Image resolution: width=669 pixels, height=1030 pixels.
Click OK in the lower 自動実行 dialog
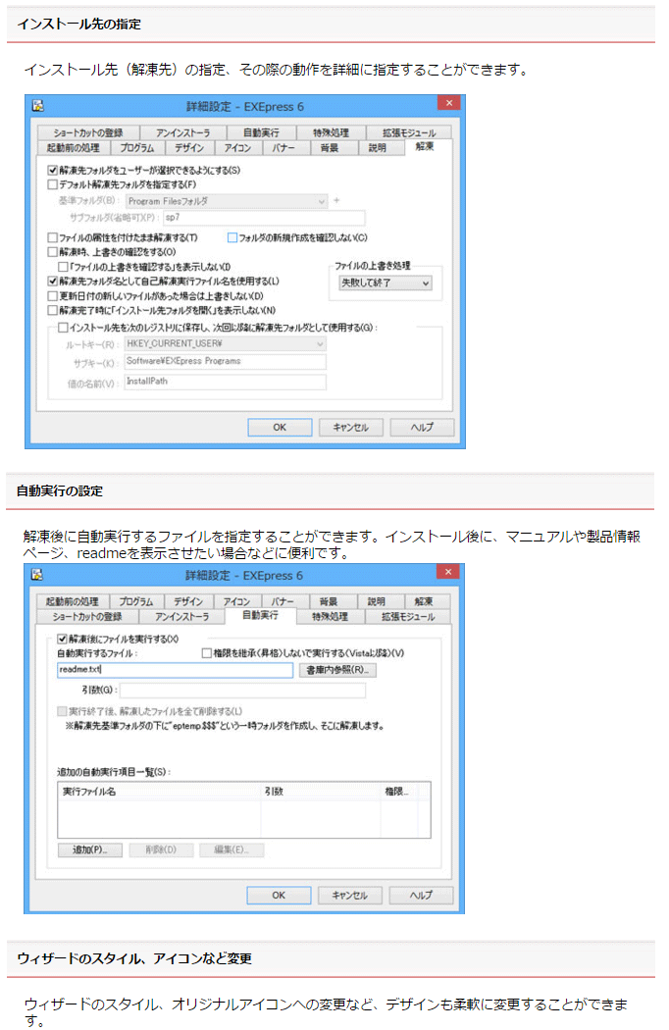pyautogui.click(x=279, y=895)
